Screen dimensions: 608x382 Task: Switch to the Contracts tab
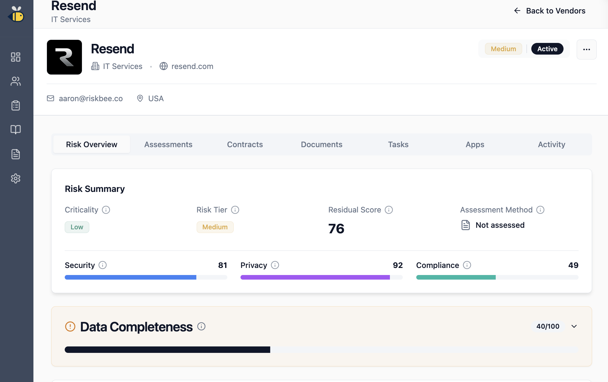pos(245,144)
